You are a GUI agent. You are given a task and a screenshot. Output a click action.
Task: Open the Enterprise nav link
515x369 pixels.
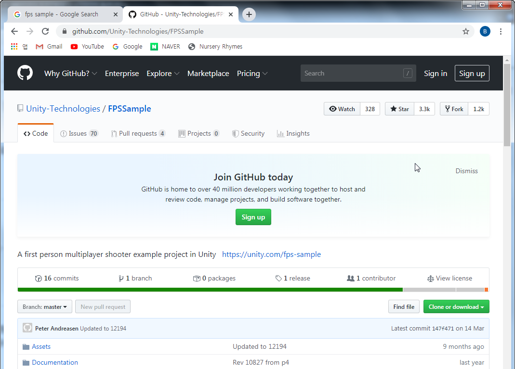click(x=122, y=74)
